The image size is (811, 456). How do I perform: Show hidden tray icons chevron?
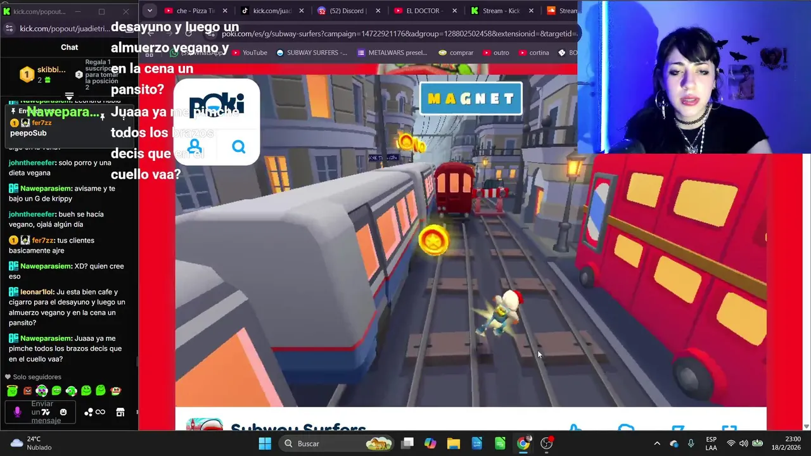click(657, 443)
